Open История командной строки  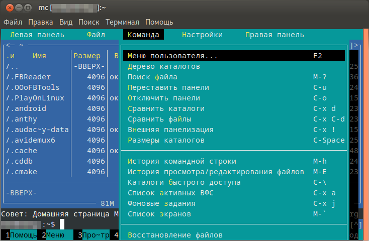(181, 161)
